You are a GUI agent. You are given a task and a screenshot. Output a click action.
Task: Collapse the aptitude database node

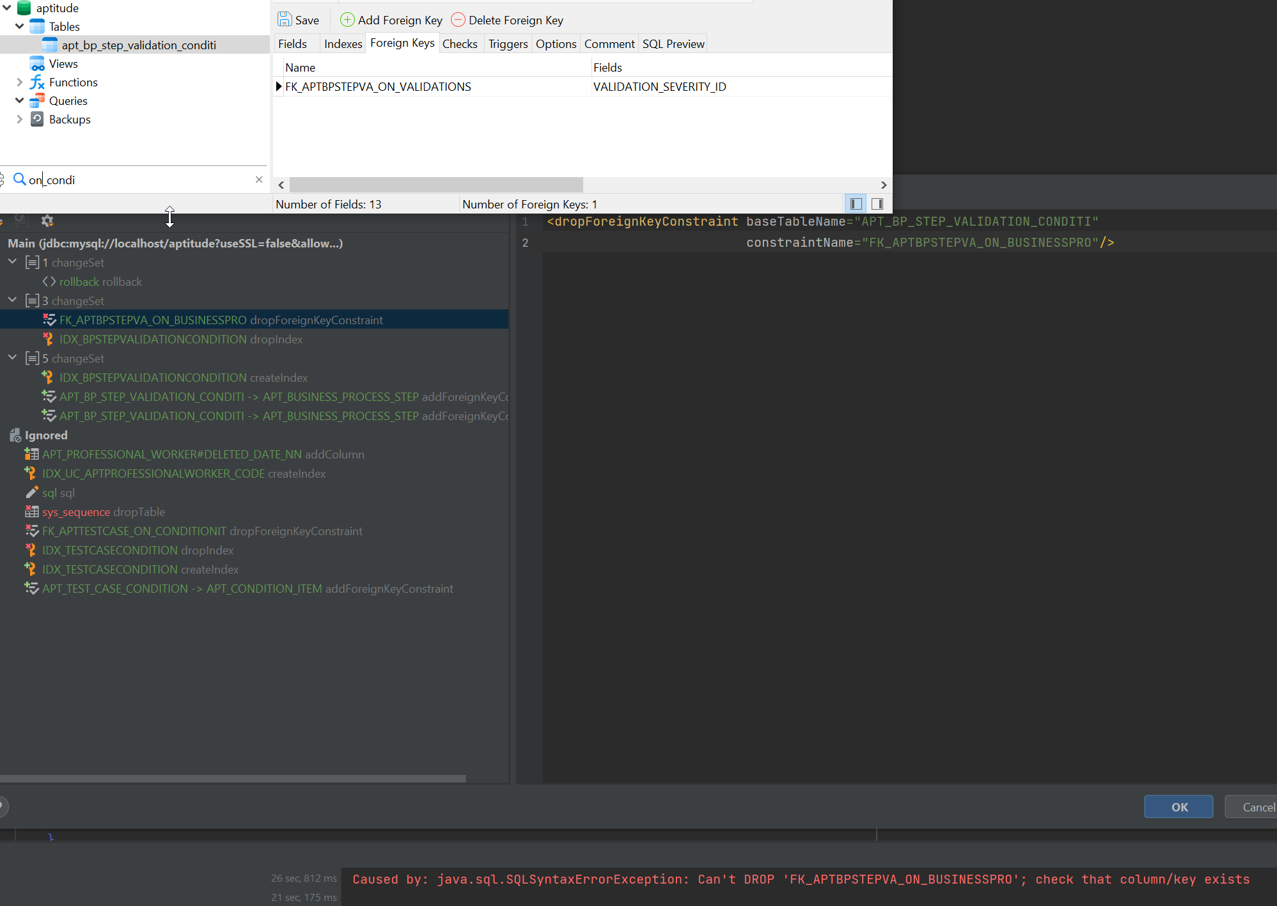click(7, 8)
